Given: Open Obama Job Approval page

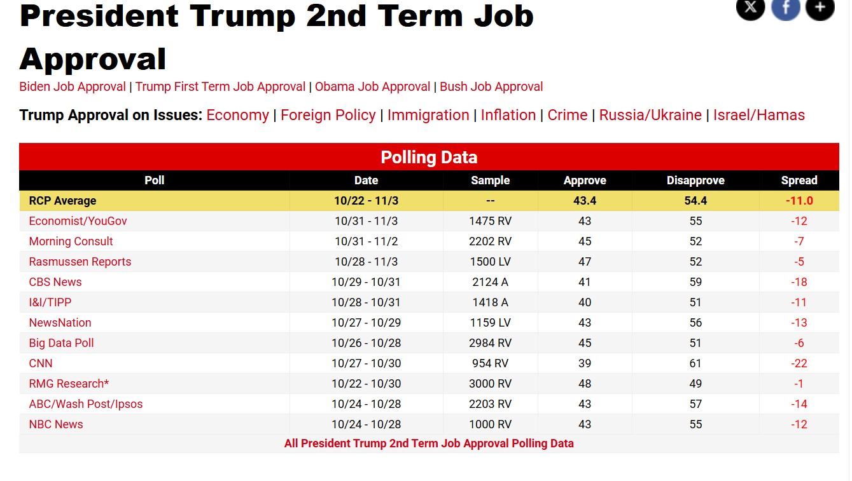Looking at the screenshot, I should (x=372, y=87).
